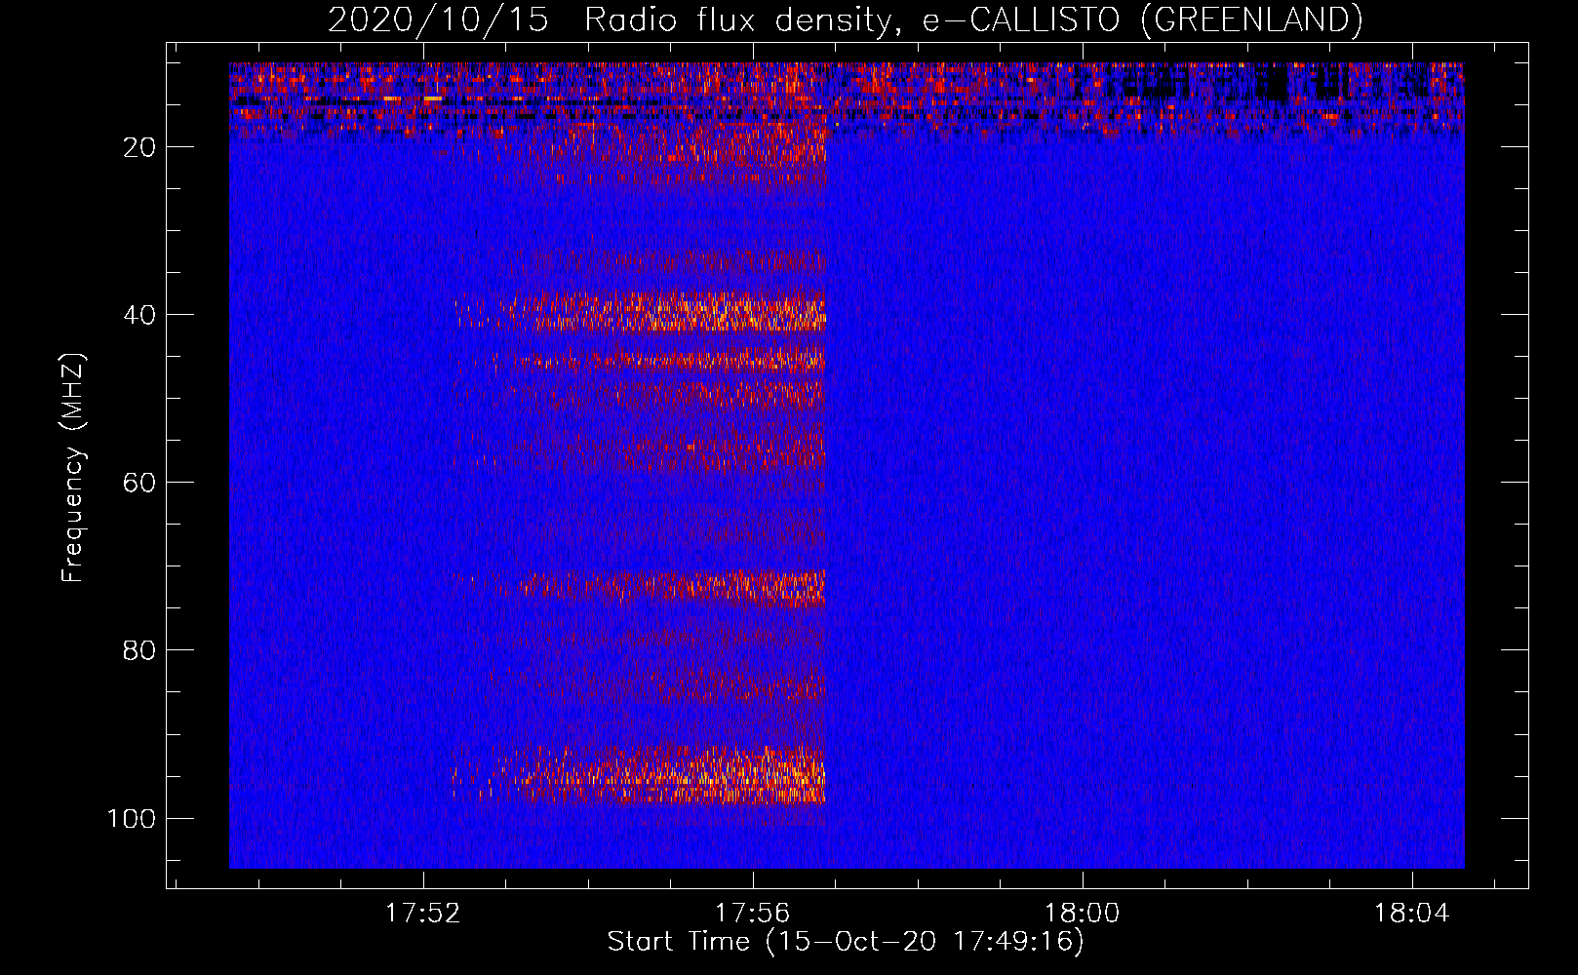This screenshot has width=1578, height=975.
Task: Click the 'Frequency (MHZ)' axis label
Action: pyautogui.click(x=73, y=468)
